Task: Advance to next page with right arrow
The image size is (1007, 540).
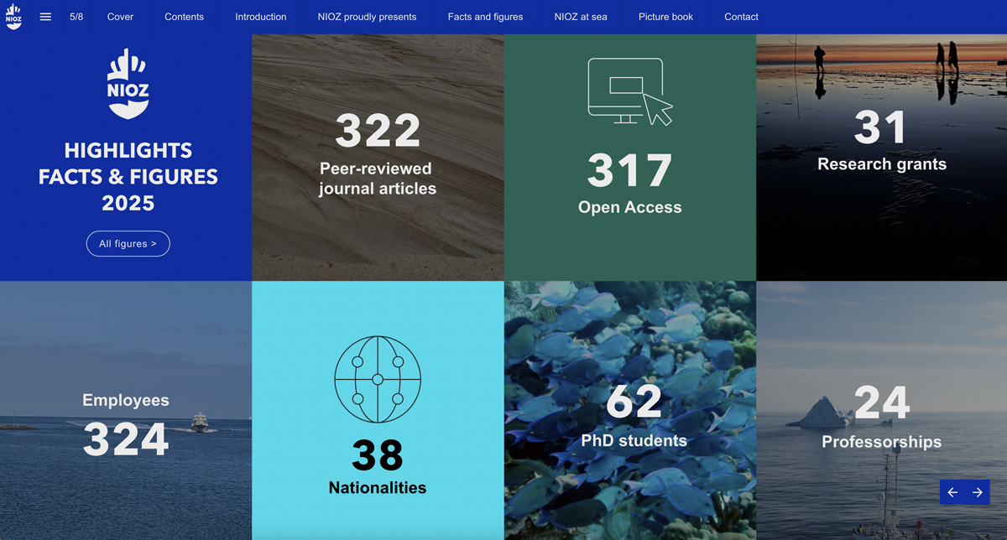Action: [x=978, y=492]
